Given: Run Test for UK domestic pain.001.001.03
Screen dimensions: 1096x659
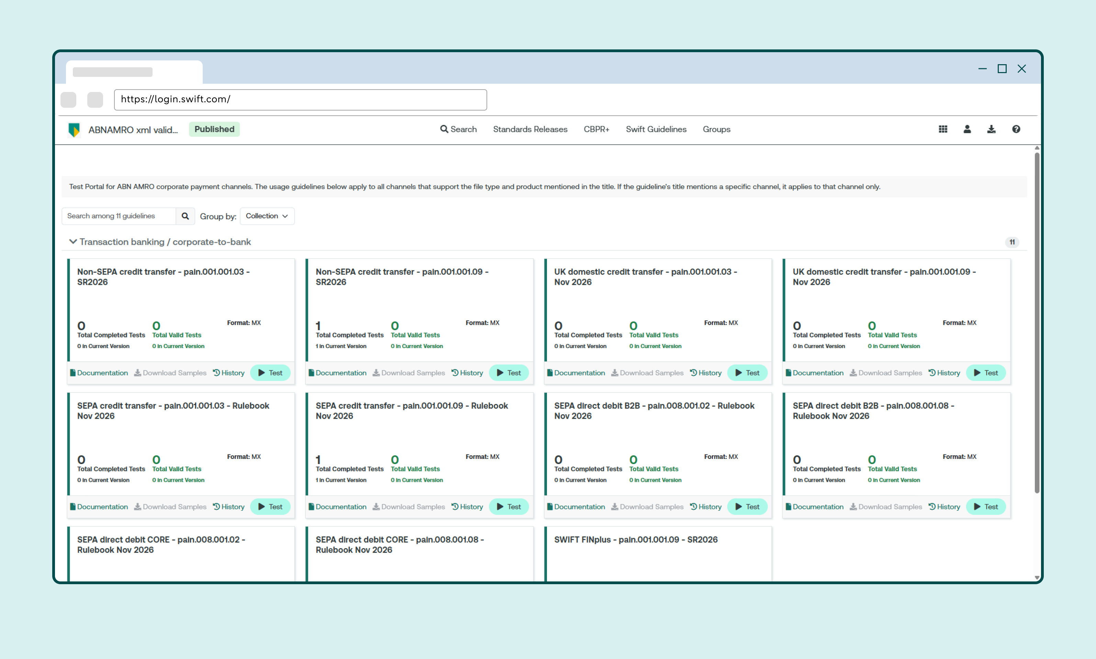Looking at the screenshot, I should (x=747, y=372).
